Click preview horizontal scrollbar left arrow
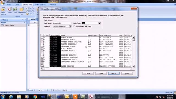 (x=42, y=69)
